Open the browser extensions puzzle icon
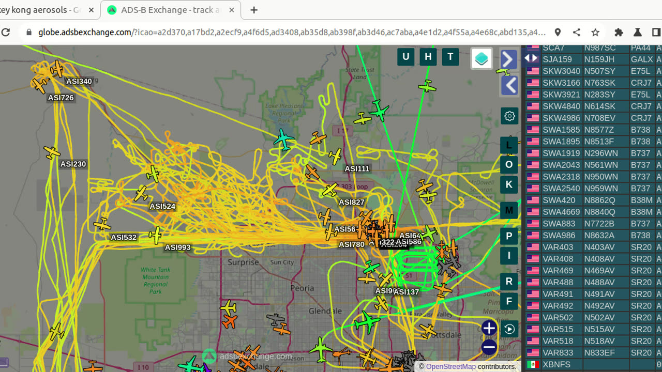The height and width of the screenshot is (372, 662). coord(619,32)
